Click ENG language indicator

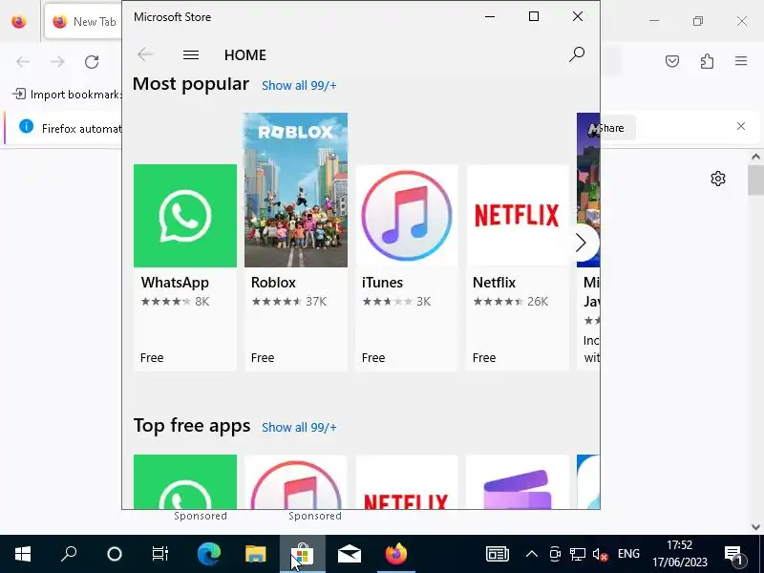(x=628, y=554)
